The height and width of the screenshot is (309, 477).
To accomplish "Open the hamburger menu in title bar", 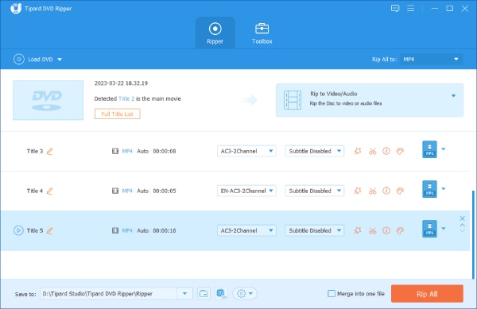I will tap(411, 8).
